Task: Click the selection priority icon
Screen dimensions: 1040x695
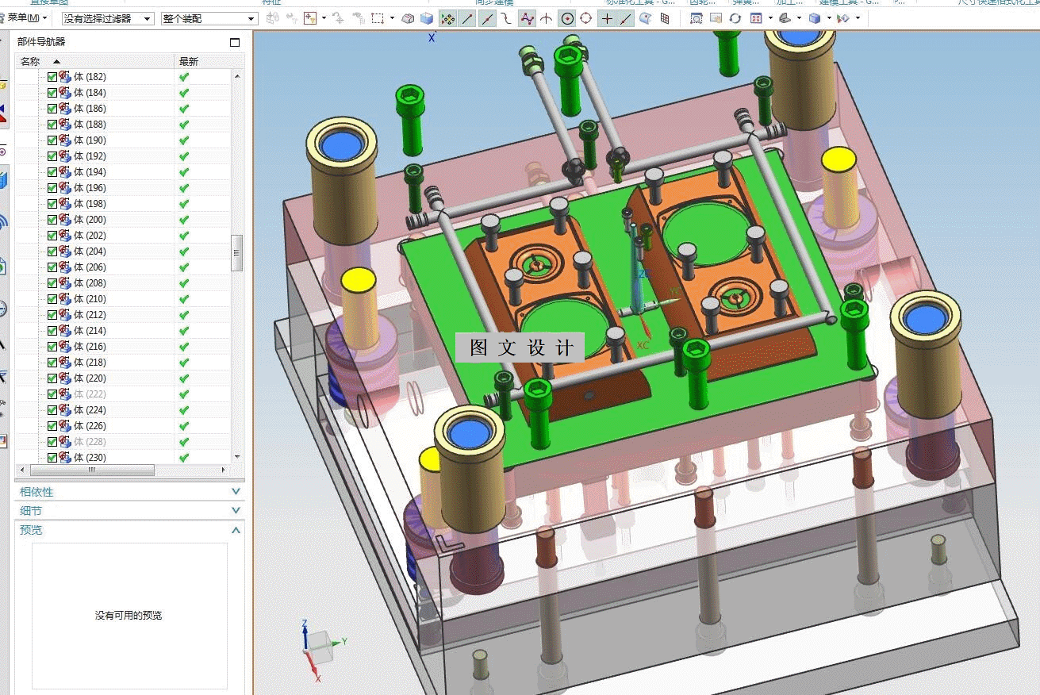Action: pos(309,18)
